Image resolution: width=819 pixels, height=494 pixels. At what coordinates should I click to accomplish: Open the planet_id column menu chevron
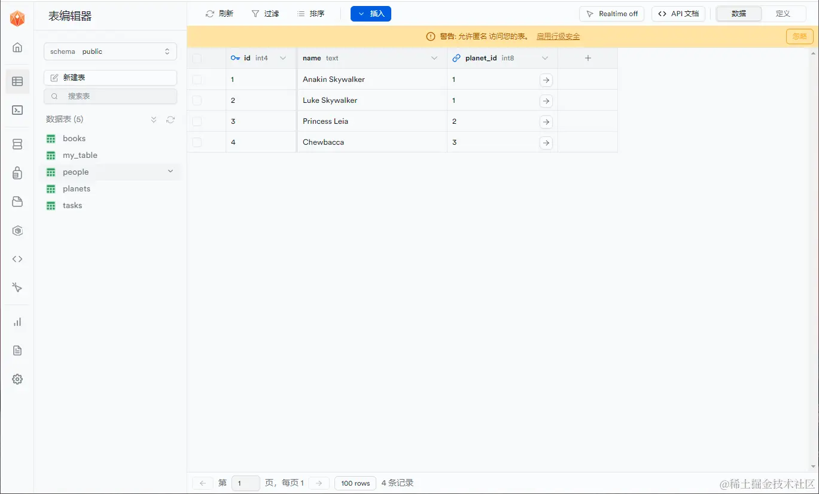[545, 58]
